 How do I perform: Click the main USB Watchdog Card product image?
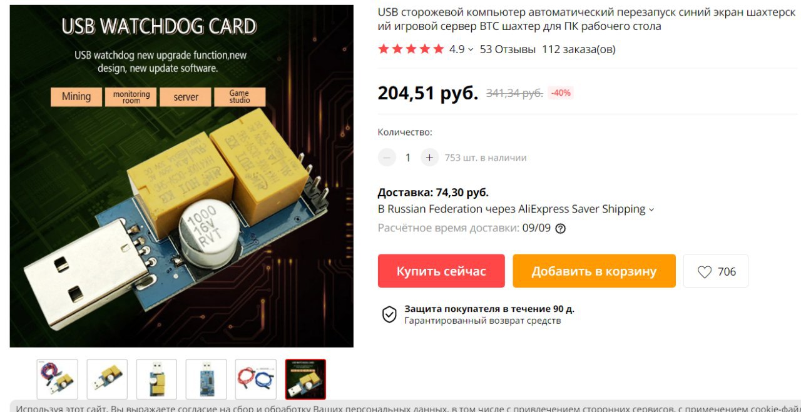[x=181, y=176]
